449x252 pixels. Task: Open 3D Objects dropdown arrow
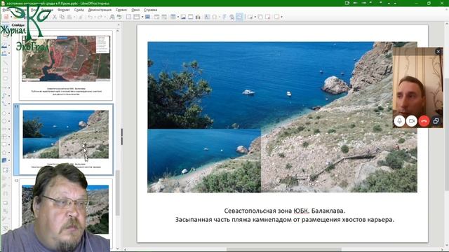[9, 160]
